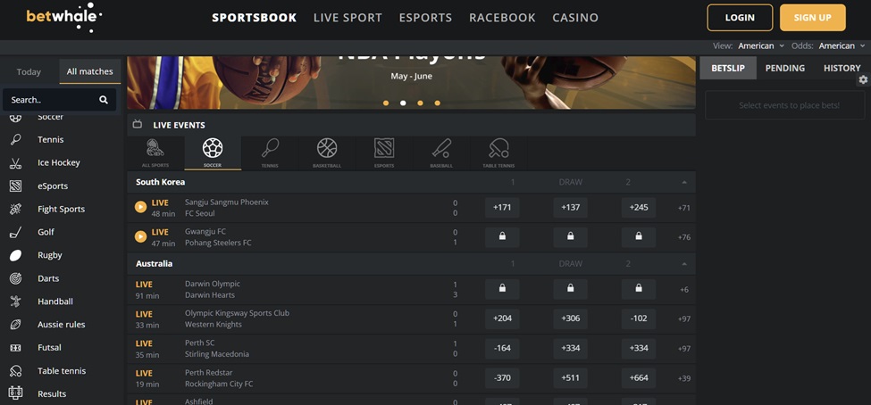871x405 pixels.
Task: Click the +171 odds for Sangju Sangmu
Action: [502, 207]
